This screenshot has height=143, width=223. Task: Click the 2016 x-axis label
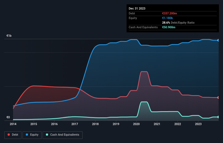coord(54,124)
